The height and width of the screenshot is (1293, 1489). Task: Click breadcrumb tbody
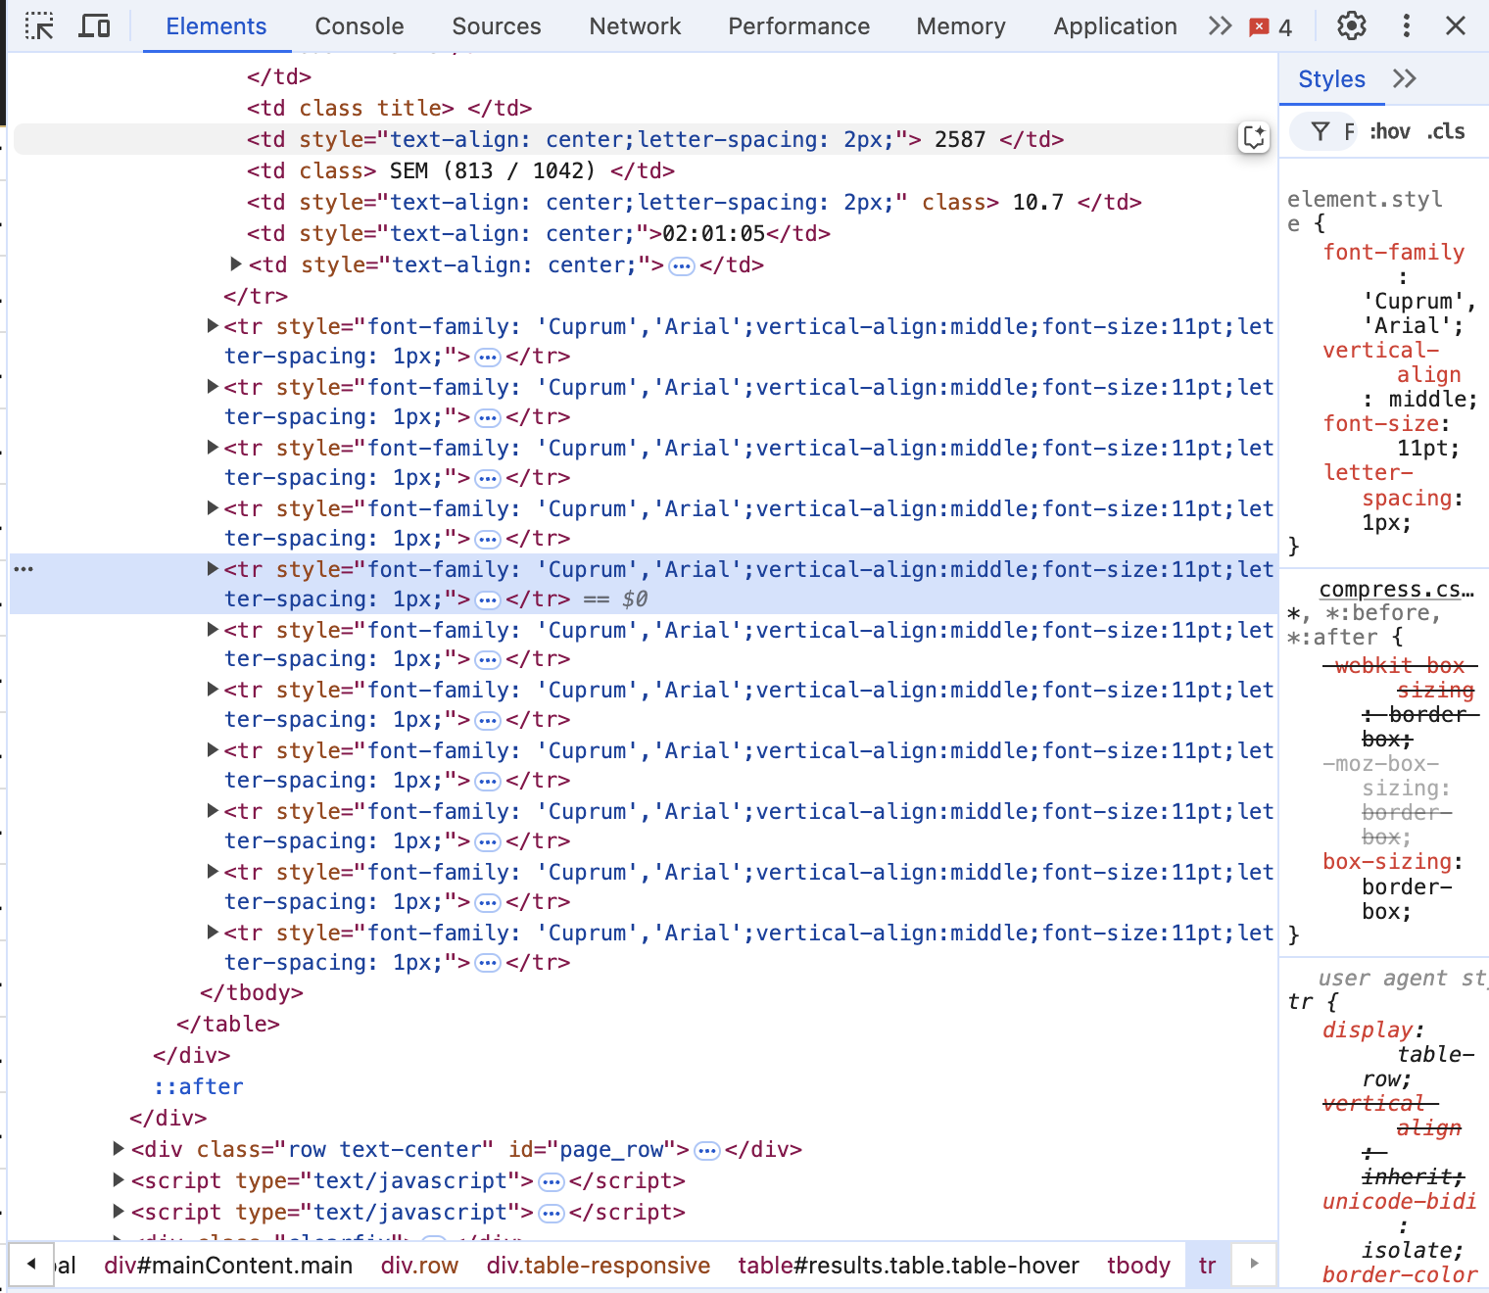(1138, 1266)
